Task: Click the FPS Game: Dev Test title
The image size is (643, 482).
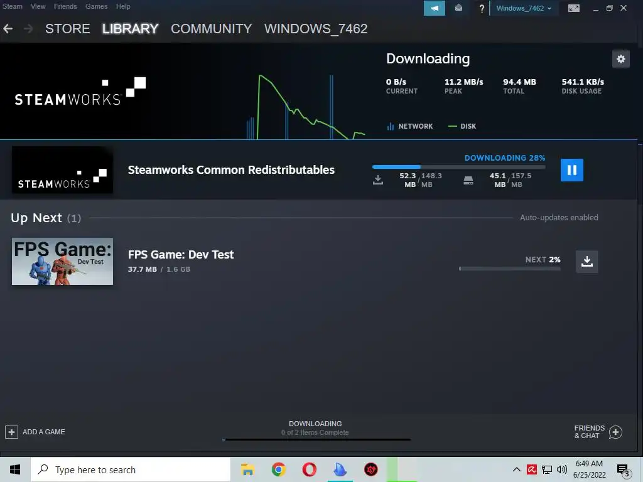Action: pyautogui.click(x=181, y=255)
